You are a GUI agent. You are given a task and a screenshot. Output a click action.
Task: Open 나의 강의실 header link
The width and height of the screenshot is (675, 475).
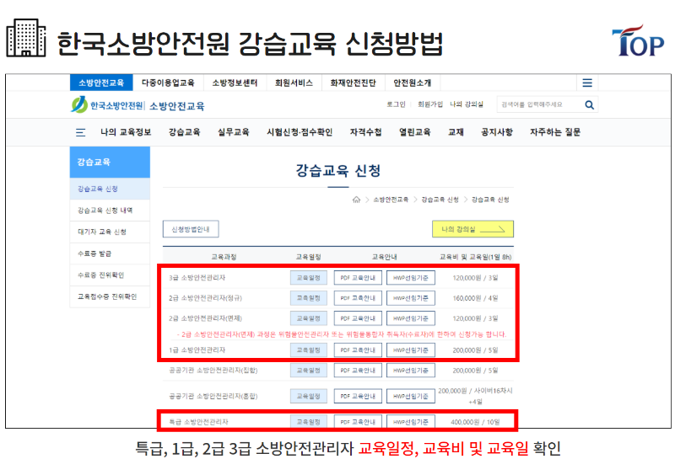point(467,104)
